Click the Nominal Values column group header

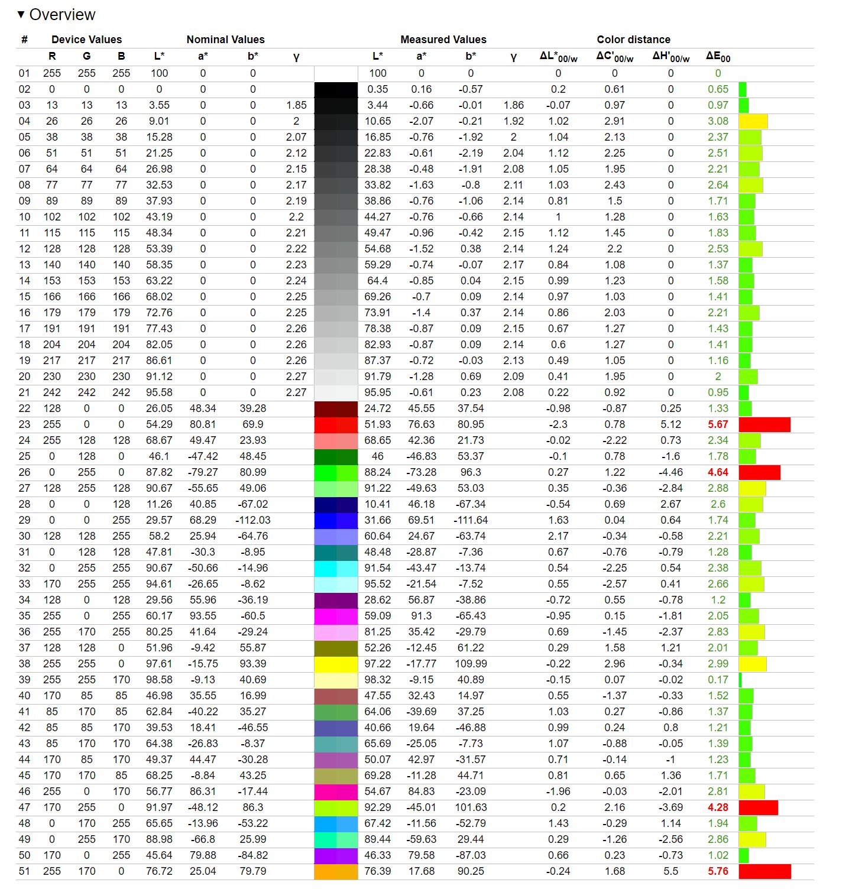tap(225, 40)
